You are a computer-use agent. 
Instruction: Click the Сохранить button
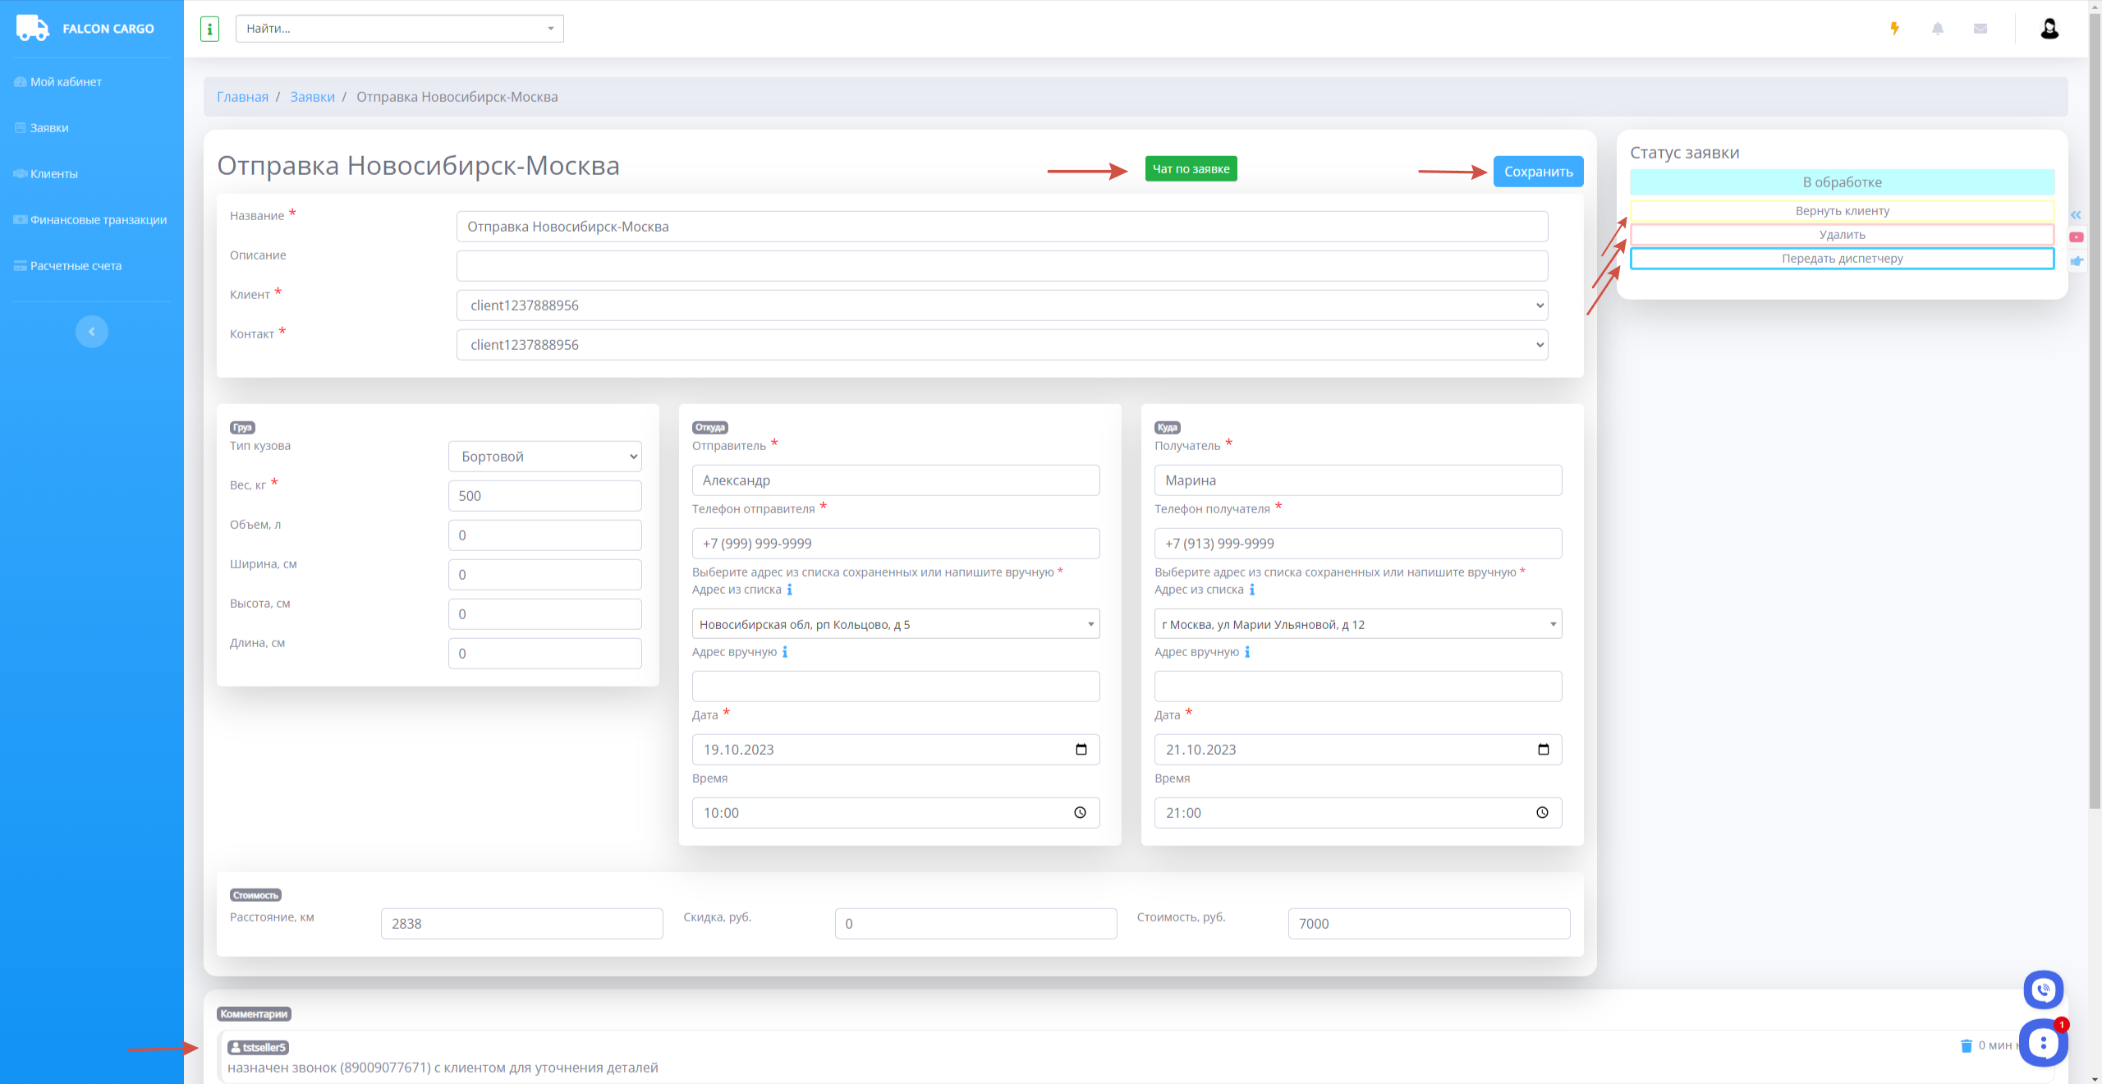pyautogui.click(x=1538, y=172)
